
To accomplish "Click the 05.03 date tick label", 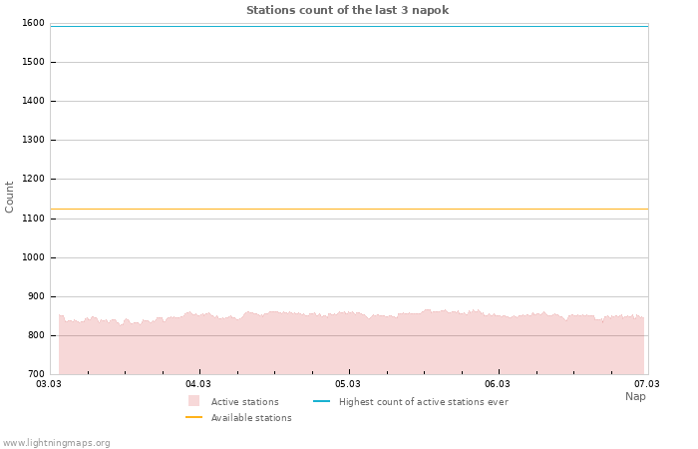I will 348,383.
